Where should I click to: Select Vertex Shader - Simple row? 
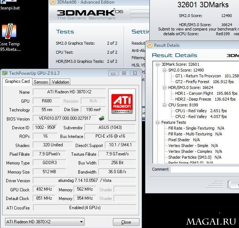[193, 146]
